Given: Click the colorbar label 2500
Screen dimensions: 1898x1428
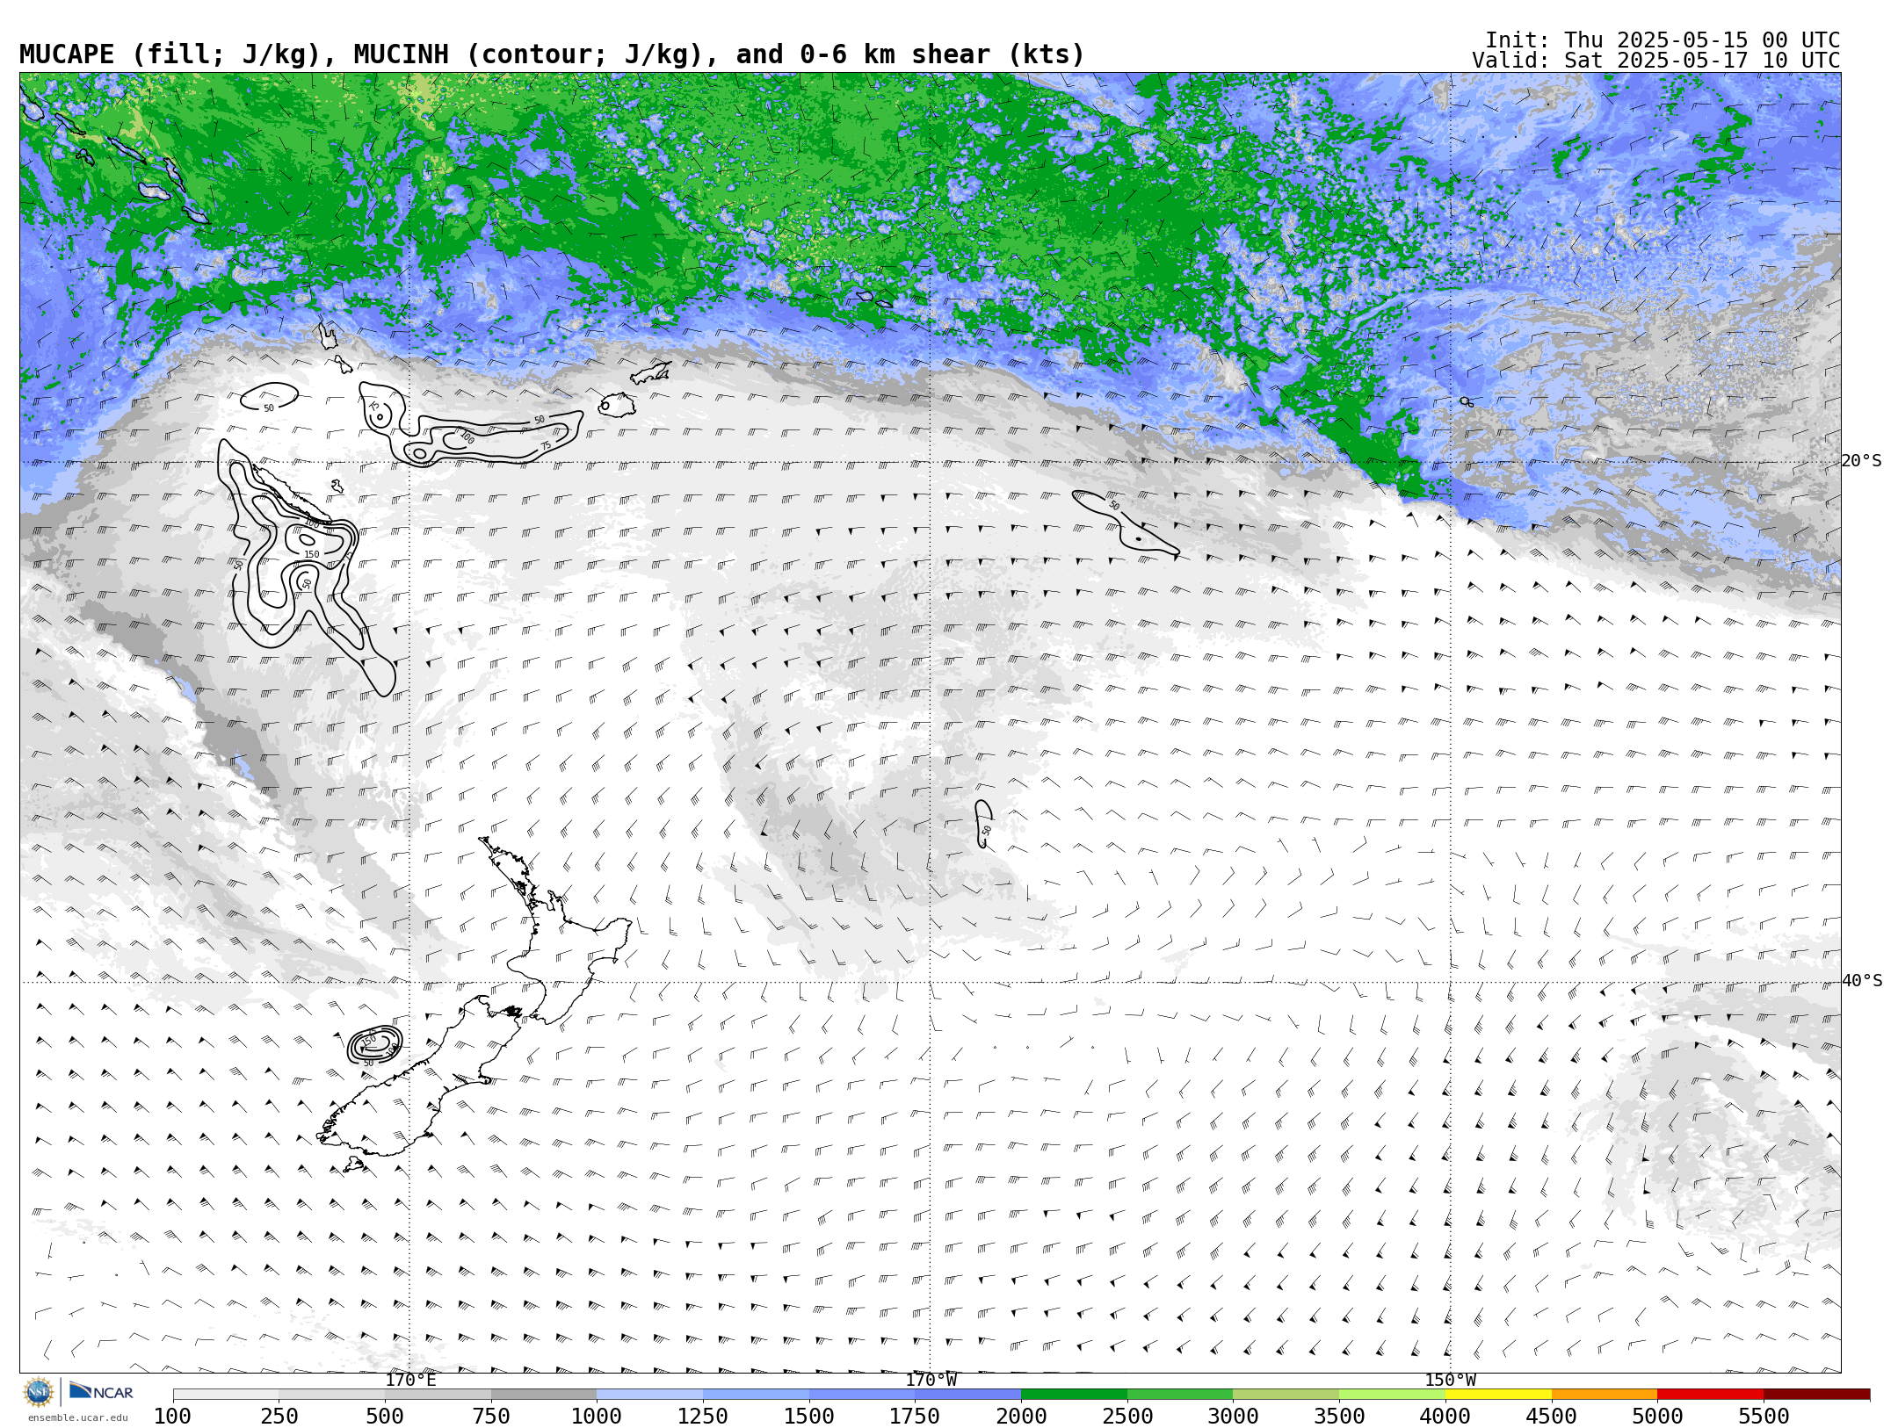Looking at the screenshot, I should coord(1127,1416).
